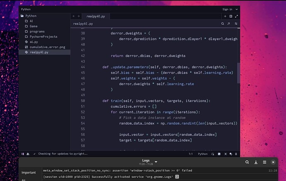Click the split pane icon in tab bar
286x181 pixels.
pos(231,16)
